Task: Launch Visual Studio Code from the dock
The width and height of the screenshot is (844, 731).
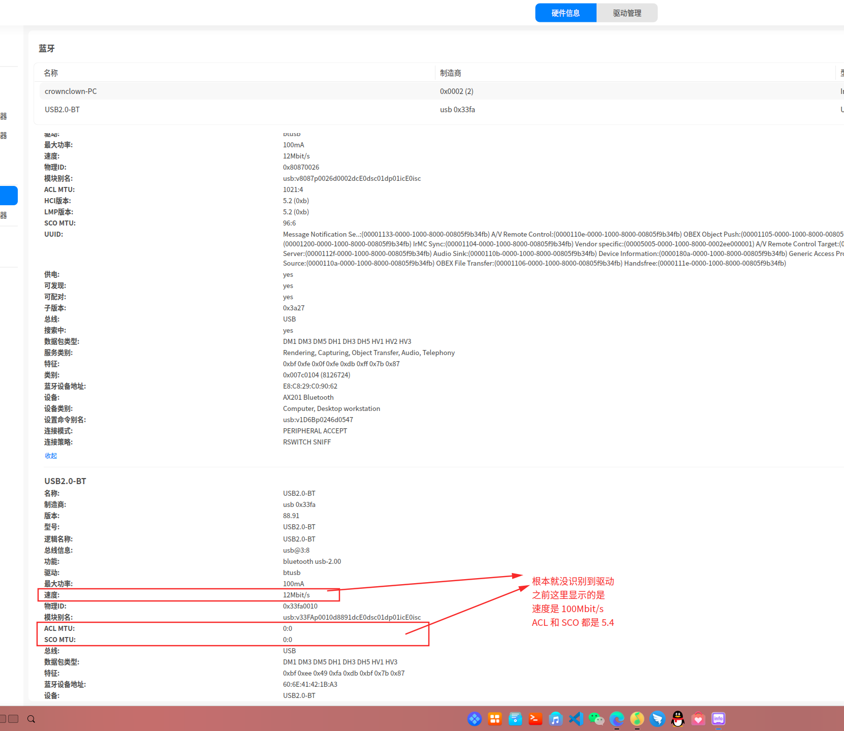Action: (576, 719)
